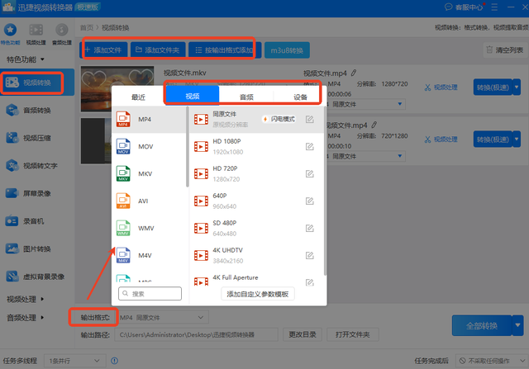The height and width of the screenshot is (369, 529).
Task: Open the hamburger menu in title bar
Action: click(494, 7)
